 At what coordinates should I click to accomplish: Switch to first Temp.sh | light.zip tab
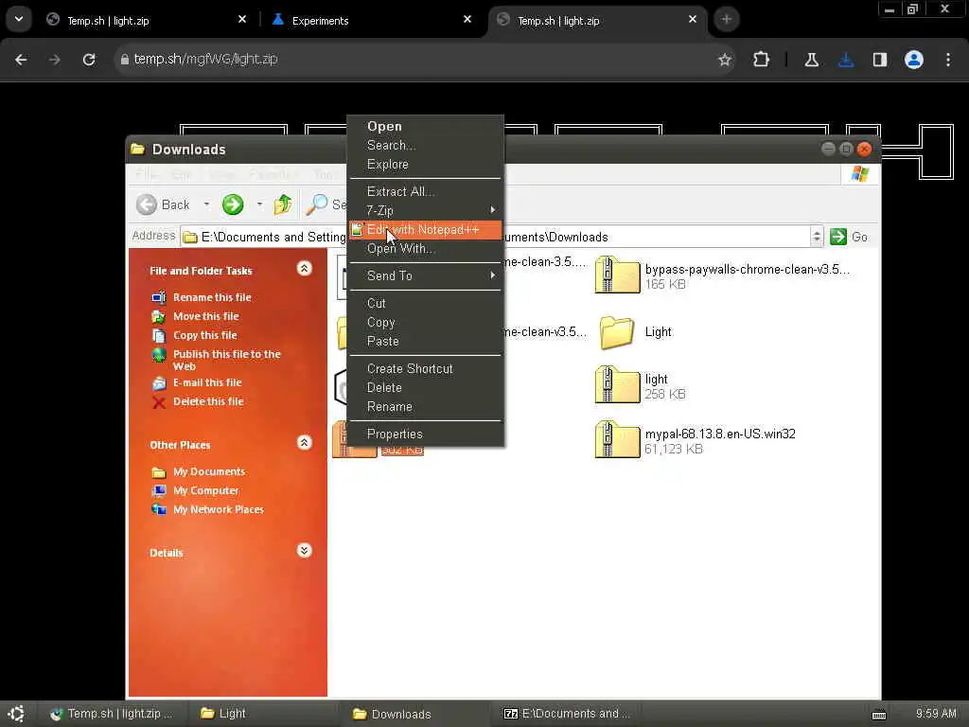(147, 21)
